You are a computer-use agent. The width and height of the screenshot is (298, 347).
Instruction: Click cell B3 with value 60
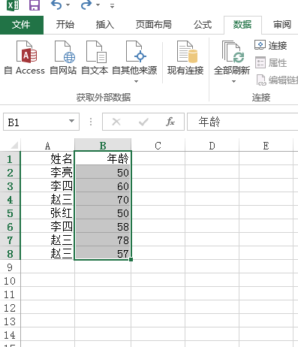point(103,186)
